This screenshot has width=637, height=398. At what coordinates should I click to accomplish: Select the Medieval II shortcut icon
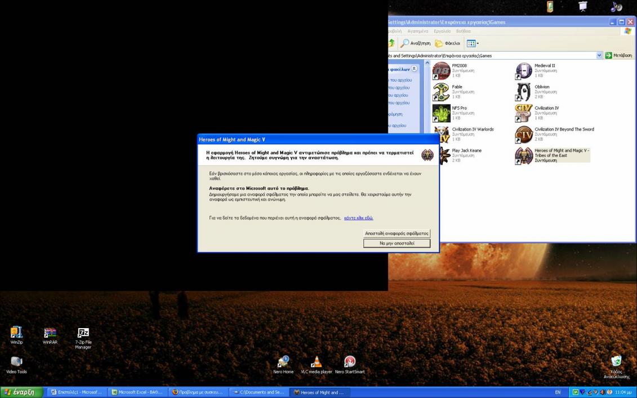coord(524,71)
